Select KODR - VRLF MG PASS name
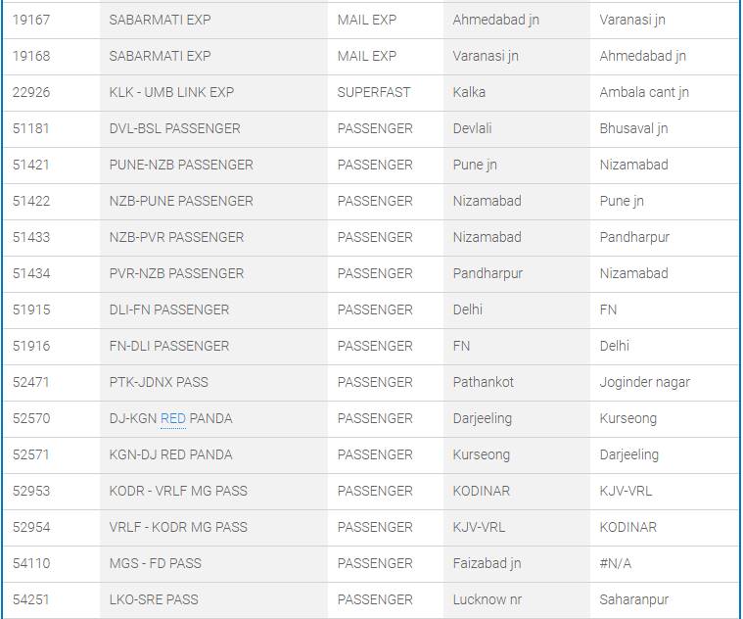The height and width of the screenshot is (619, 743). point(178,491)
